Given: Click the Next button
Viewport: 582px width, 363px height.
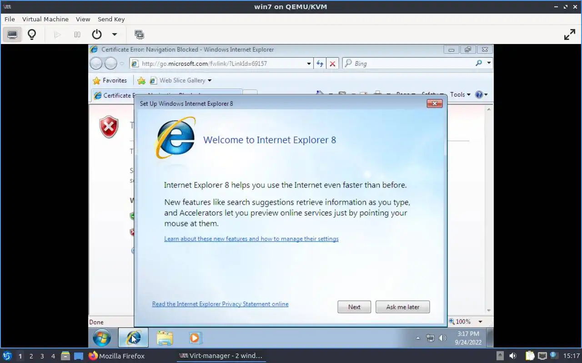Looking at the screenshot, I should pos(354,307).
